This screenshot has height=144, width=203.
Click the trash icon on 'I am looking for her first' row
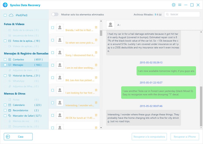click(96, 90)
